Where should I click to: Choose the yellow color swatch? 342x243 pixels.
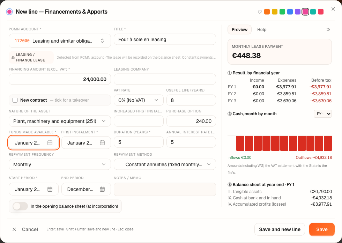pyautogui.click(x=275, y=12)
